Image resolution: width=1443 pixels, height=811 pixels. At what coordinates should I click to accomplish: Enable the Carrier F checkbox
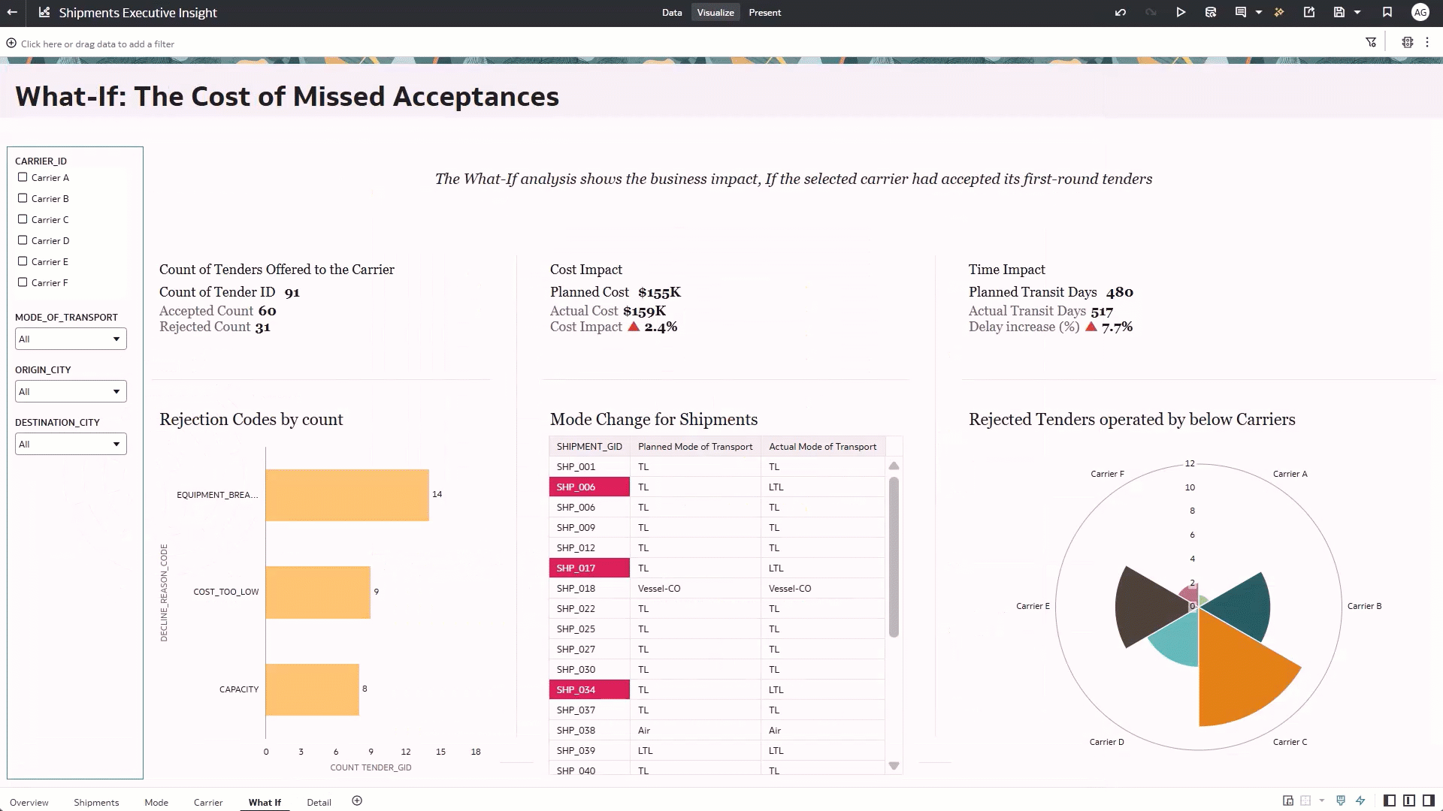(23, 283)
